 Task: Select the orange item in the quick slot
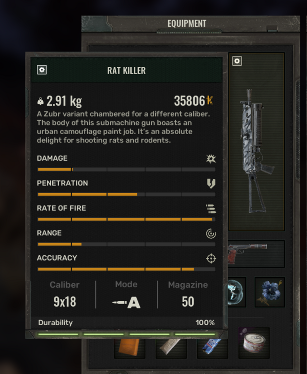coord(130,348)
